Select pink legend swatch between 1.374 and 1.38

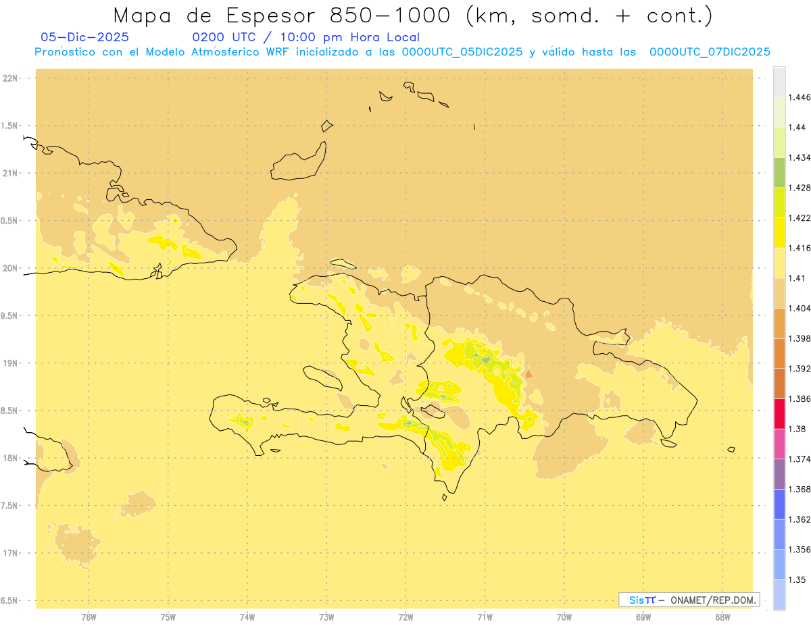[x=779, y=444]
